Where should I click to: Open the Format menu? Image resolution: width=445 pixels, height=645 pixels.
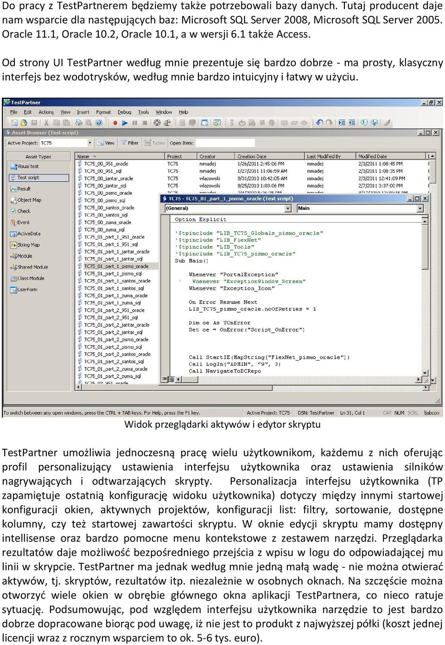pos(103,112)
